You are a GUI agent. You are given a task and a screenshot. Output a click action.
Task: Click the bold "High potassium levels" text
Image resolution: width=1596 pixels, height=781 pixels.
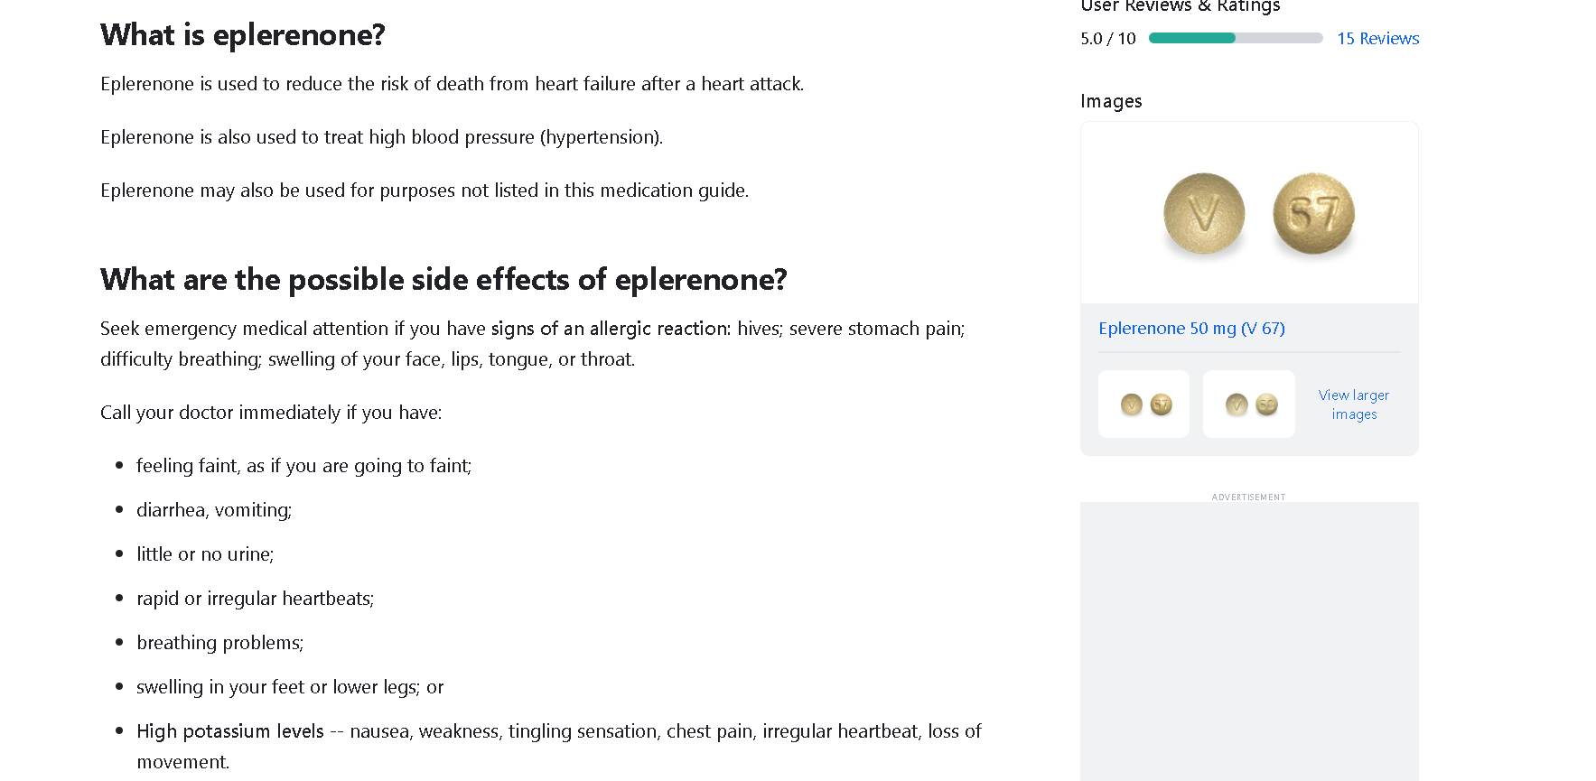(x=230, y=731)
